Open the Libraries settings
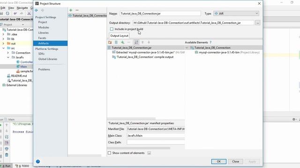Screen dimensions: 300x168 click(43, 33)
